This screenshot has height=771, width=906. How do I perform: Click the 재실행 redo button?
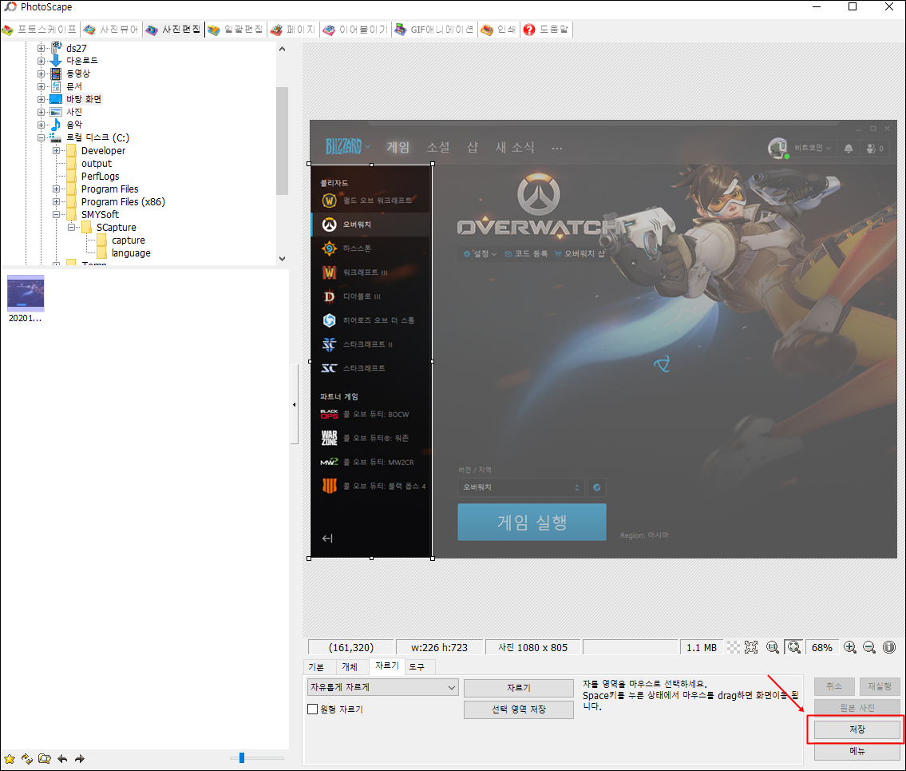coord(880,686)
